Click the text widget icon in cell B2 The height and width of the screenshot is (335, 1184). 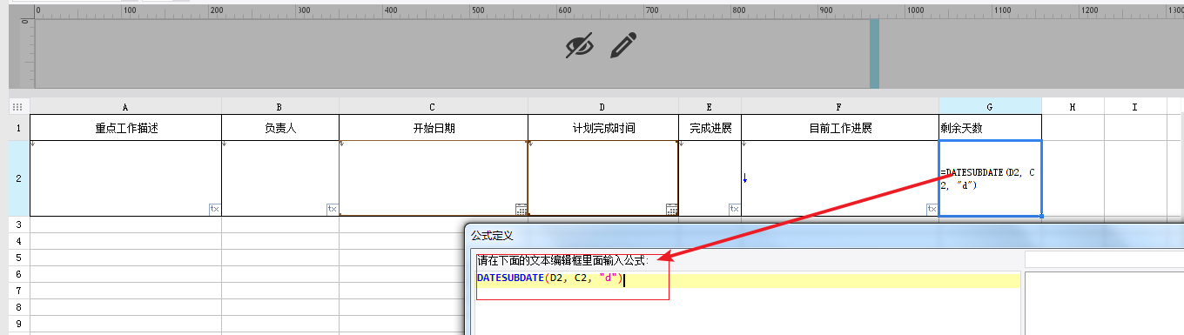tap(333, 209)
